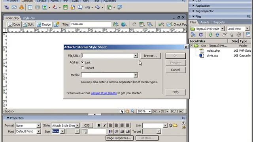Refresh the Files panel list
253x142 pixels.
201,35
